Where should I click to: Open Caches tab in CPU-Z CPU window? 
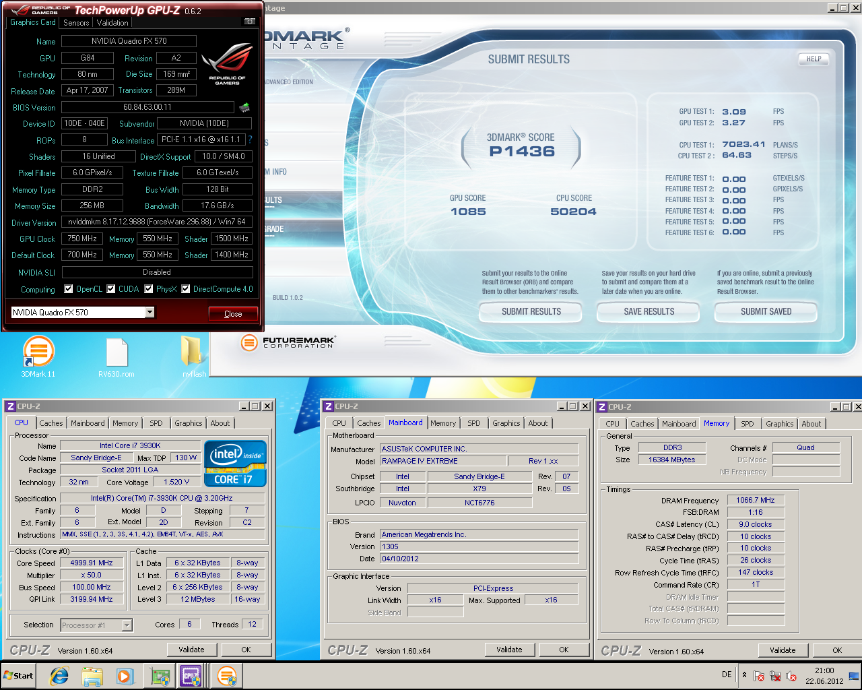[x=51, y=423]
